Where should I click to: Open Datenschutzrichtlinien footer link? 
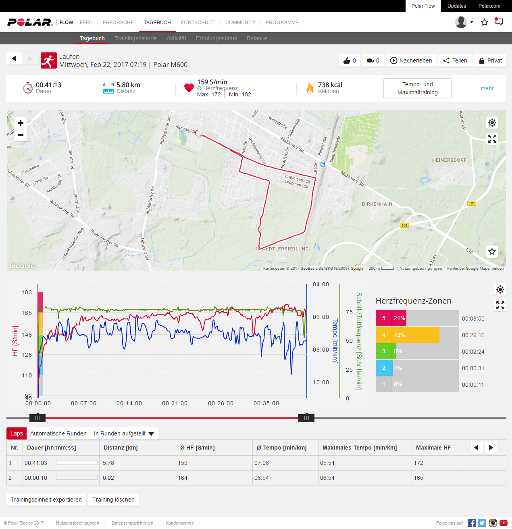[x=132, y=523]
